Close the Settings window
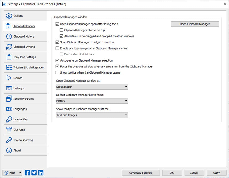This screenshot has height=178, width=229. pos(225,4)
